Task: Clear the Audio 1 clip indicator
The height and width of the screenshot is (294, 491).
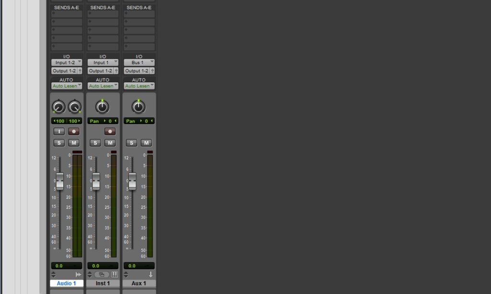Action: pos(77,152)
